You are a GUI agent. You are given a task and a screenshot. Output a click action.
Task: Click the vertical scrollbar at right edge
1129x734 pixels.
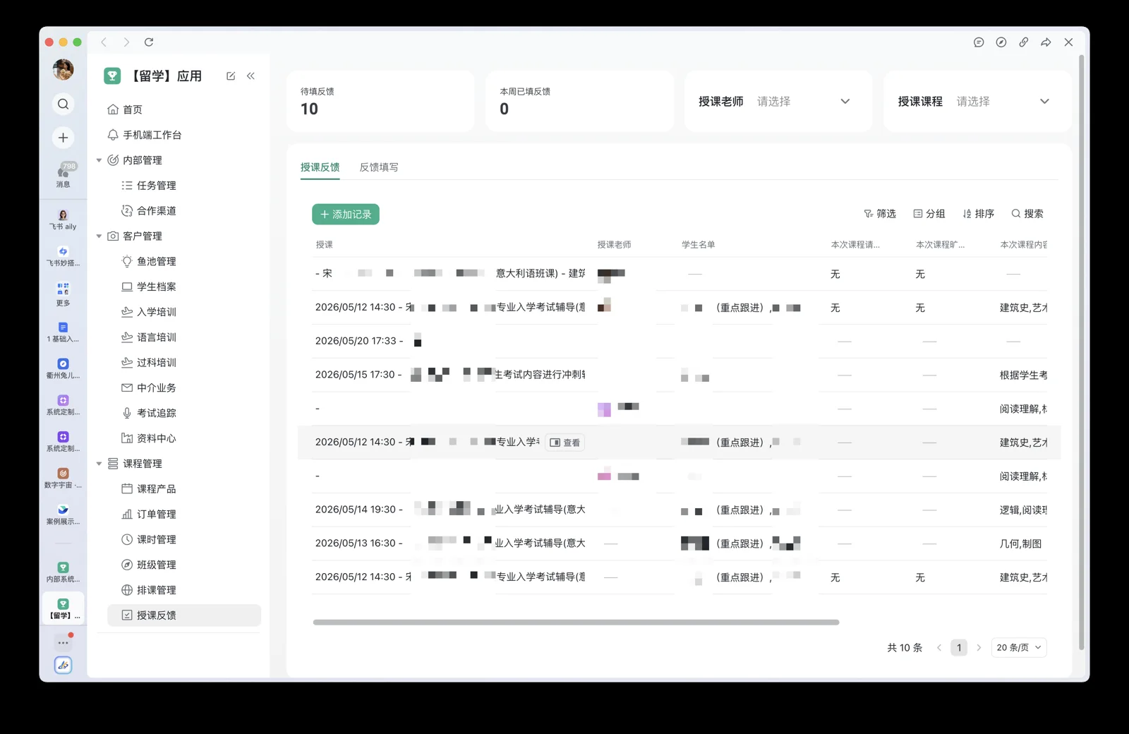pos(1081,353)
